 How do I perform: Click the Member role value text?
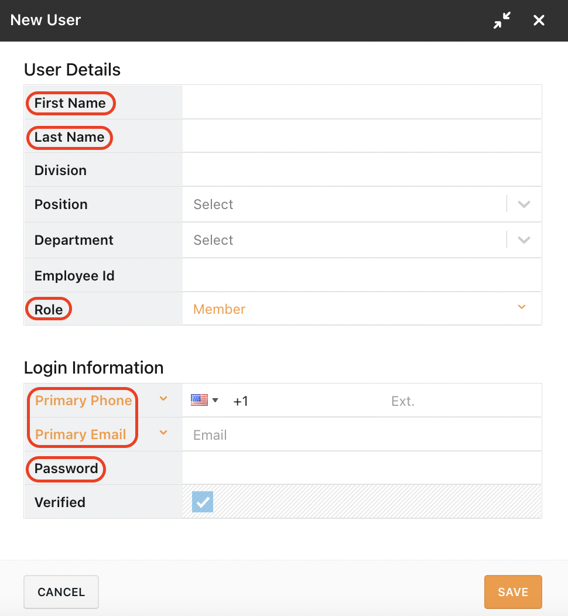(x=219, y=309)
